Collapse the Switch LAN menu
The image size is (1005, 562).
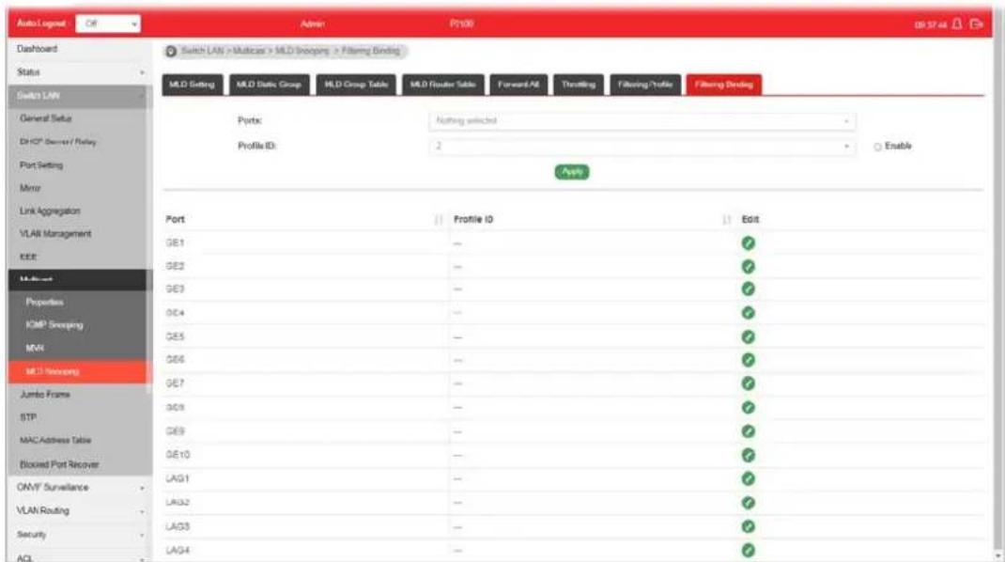tap(80, 96)
